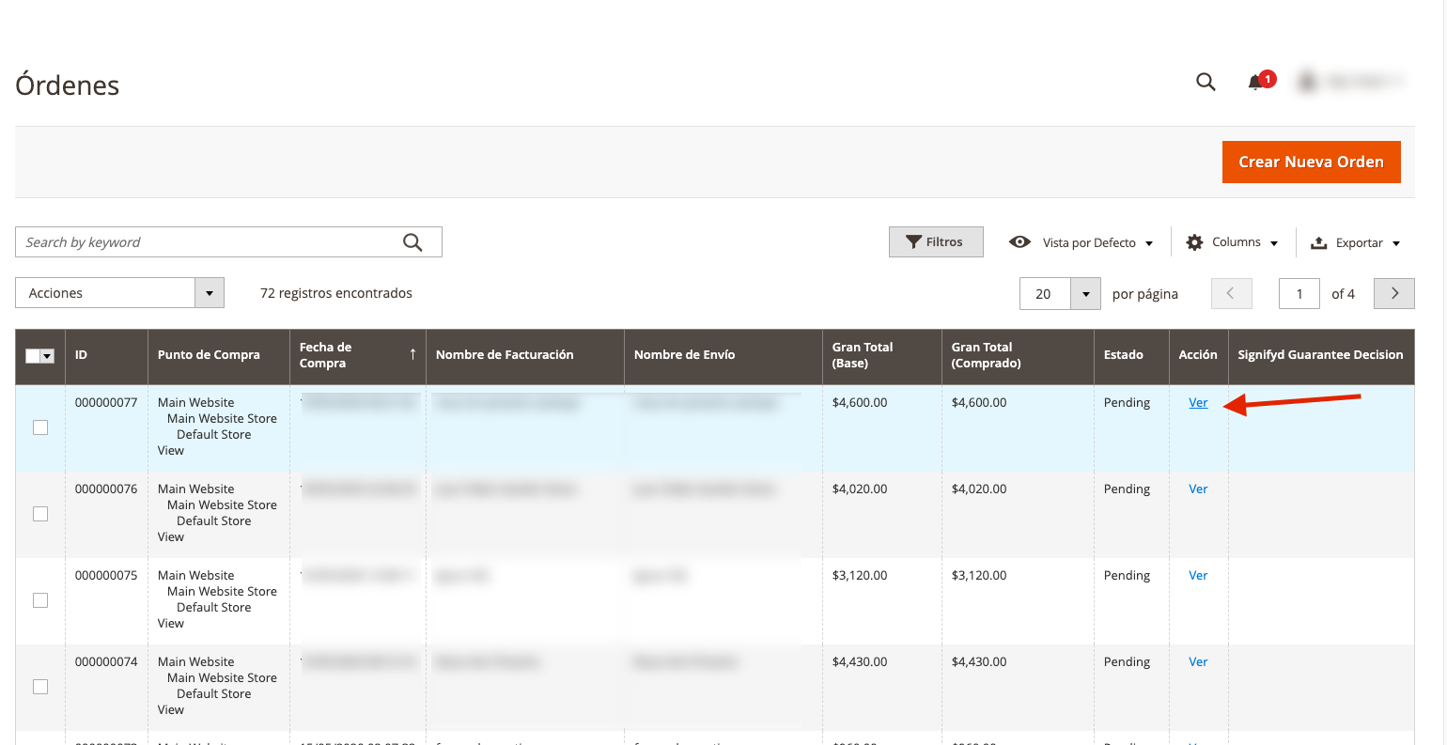Open the search magnifier in the page header
This screenshot has width=1447, height=745.
point(1206,82)
